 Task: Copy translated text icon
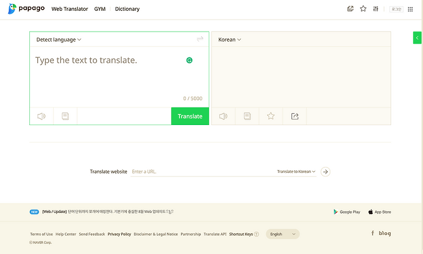pyautogui.click(x=247, y=117)
